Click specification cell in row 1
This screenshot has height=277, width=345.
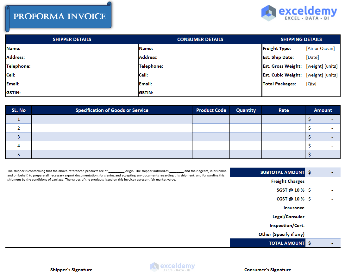112,119
